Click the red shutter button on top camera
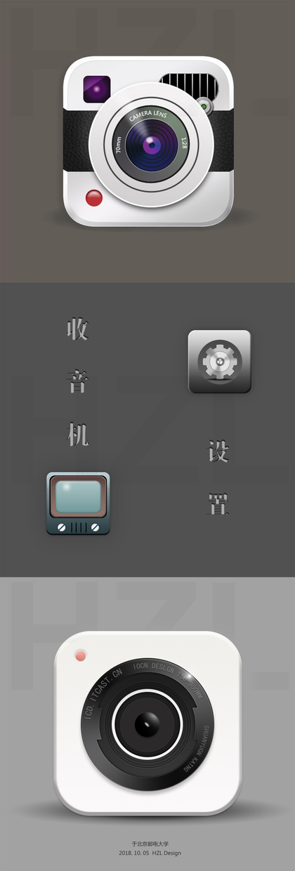Viewport: 295px width, 871px height. [x=93, y=197]
